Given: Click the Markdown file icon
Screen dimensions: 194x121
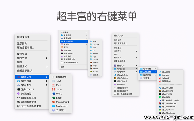Looking at the screenshot, I should pos(53,106).
